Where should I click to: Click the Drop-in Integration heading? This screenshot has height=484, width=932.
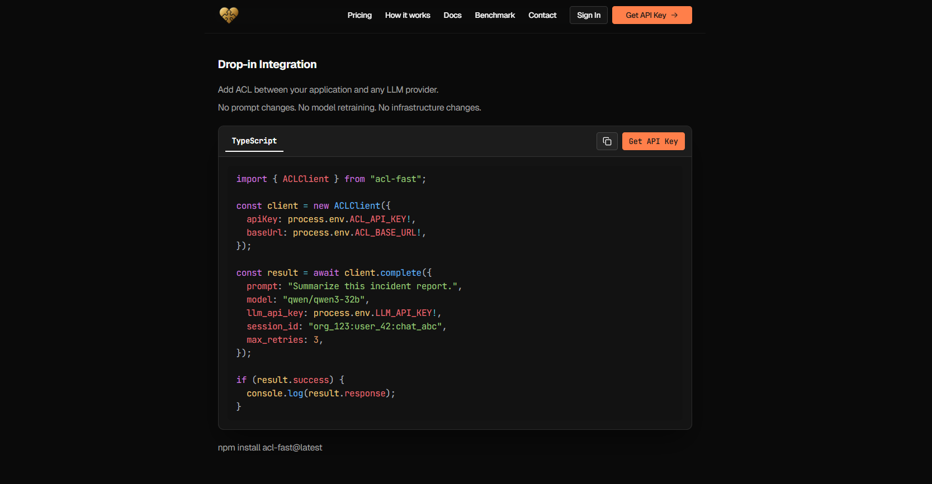(267, 64)
